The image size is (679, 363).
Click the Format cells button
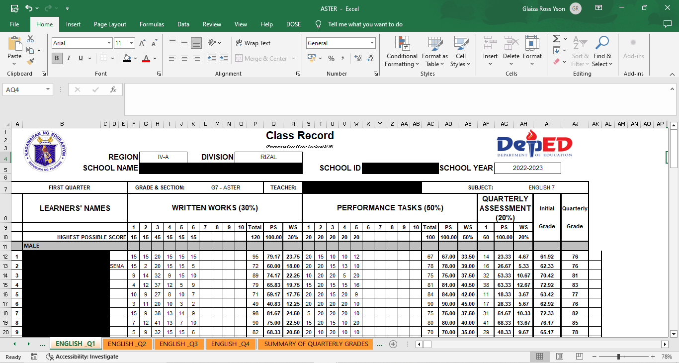pos(532,51)
